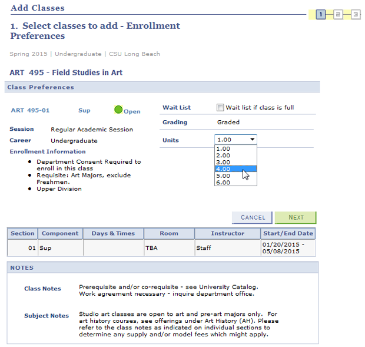This screenshot has width=365, height=347.
Task: Pick 6.00 units in dropdown list
Action: point(235,183)
